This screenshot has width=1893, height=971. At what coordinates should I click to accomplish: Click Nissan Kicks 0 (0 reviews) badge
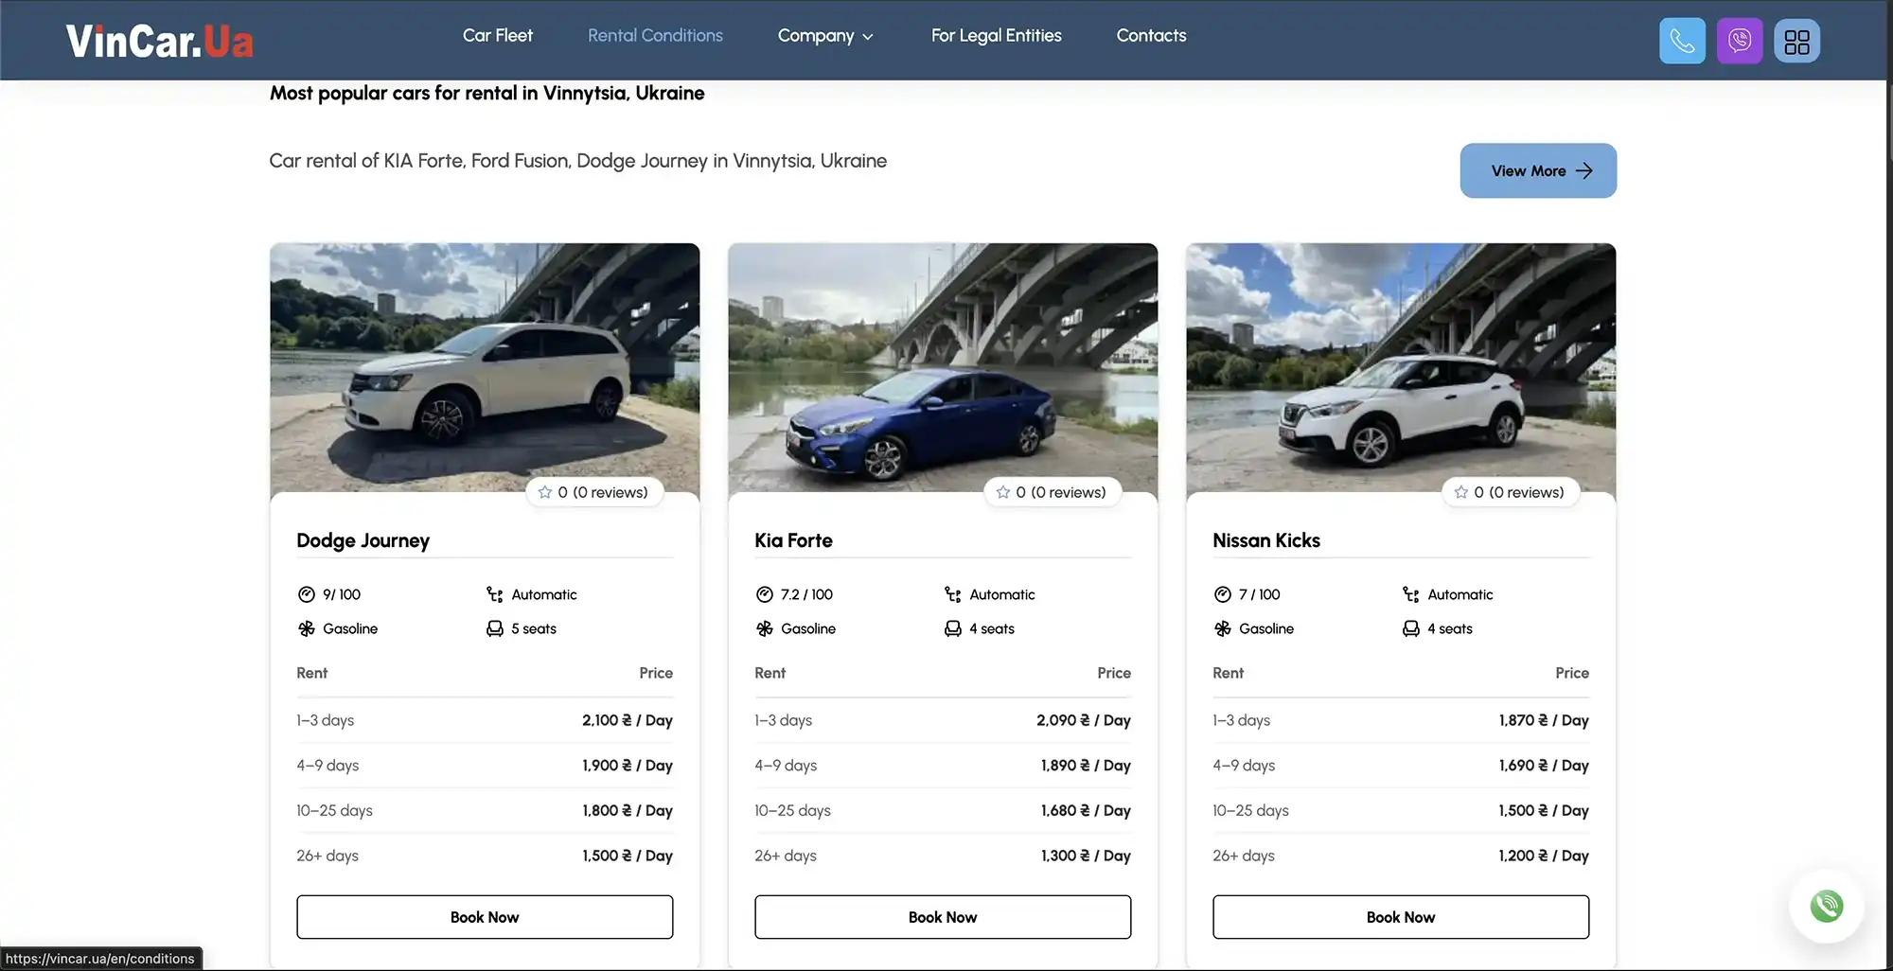click(1511, 492)
